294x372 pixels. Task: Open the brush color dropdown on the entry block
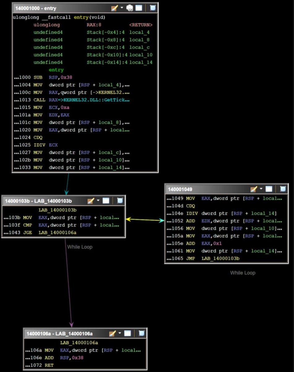121,8
